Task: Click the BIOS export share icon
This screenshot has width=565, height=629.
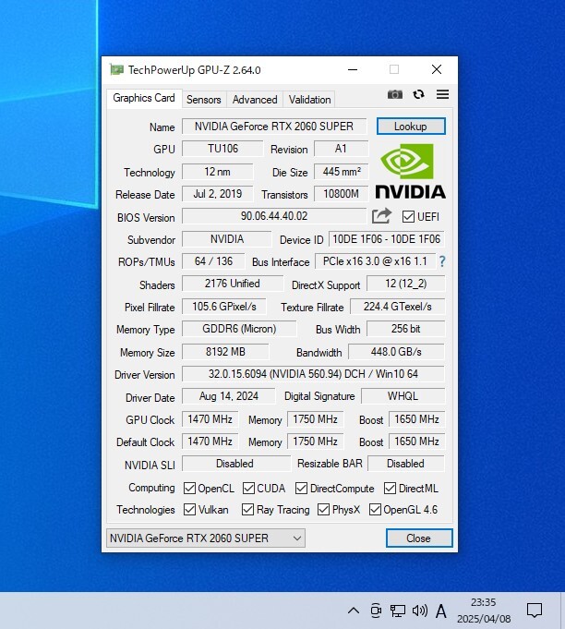Action: click(x=381, y=216)
